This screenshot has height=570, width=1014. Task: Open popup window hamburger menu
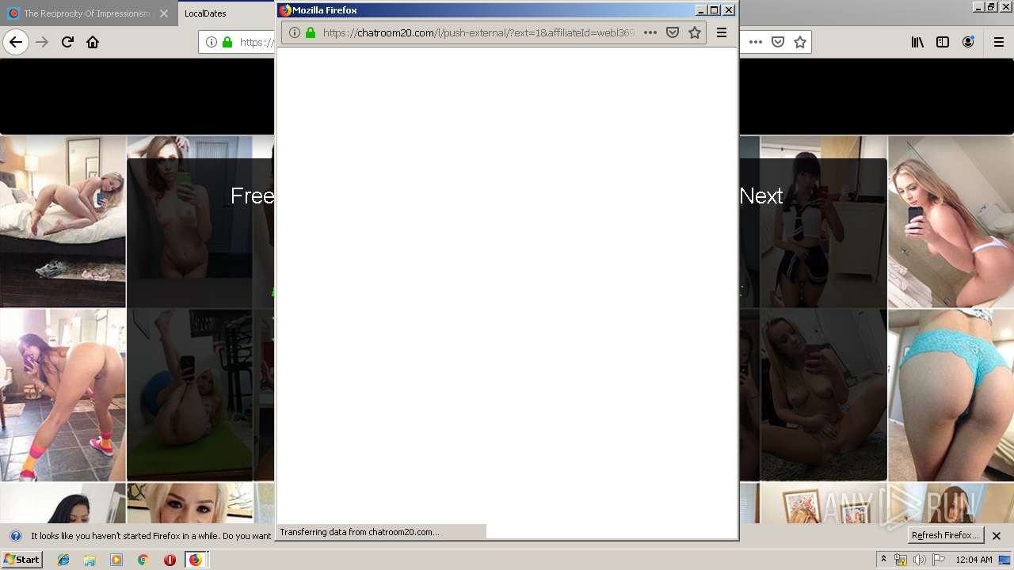point(722,32)
